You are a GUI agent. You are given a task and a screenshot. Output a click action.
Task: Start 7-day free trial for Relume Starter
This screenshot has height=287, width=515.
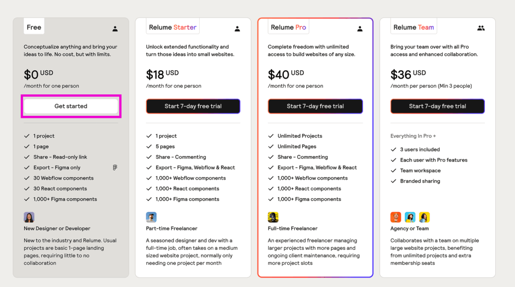[x=193, y=106]
